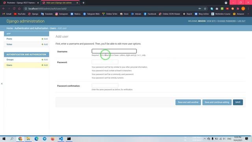The width and height of the screenshot is (252, 142).
Task: Open the Repl.it bookmark
Action: [187, 14]
